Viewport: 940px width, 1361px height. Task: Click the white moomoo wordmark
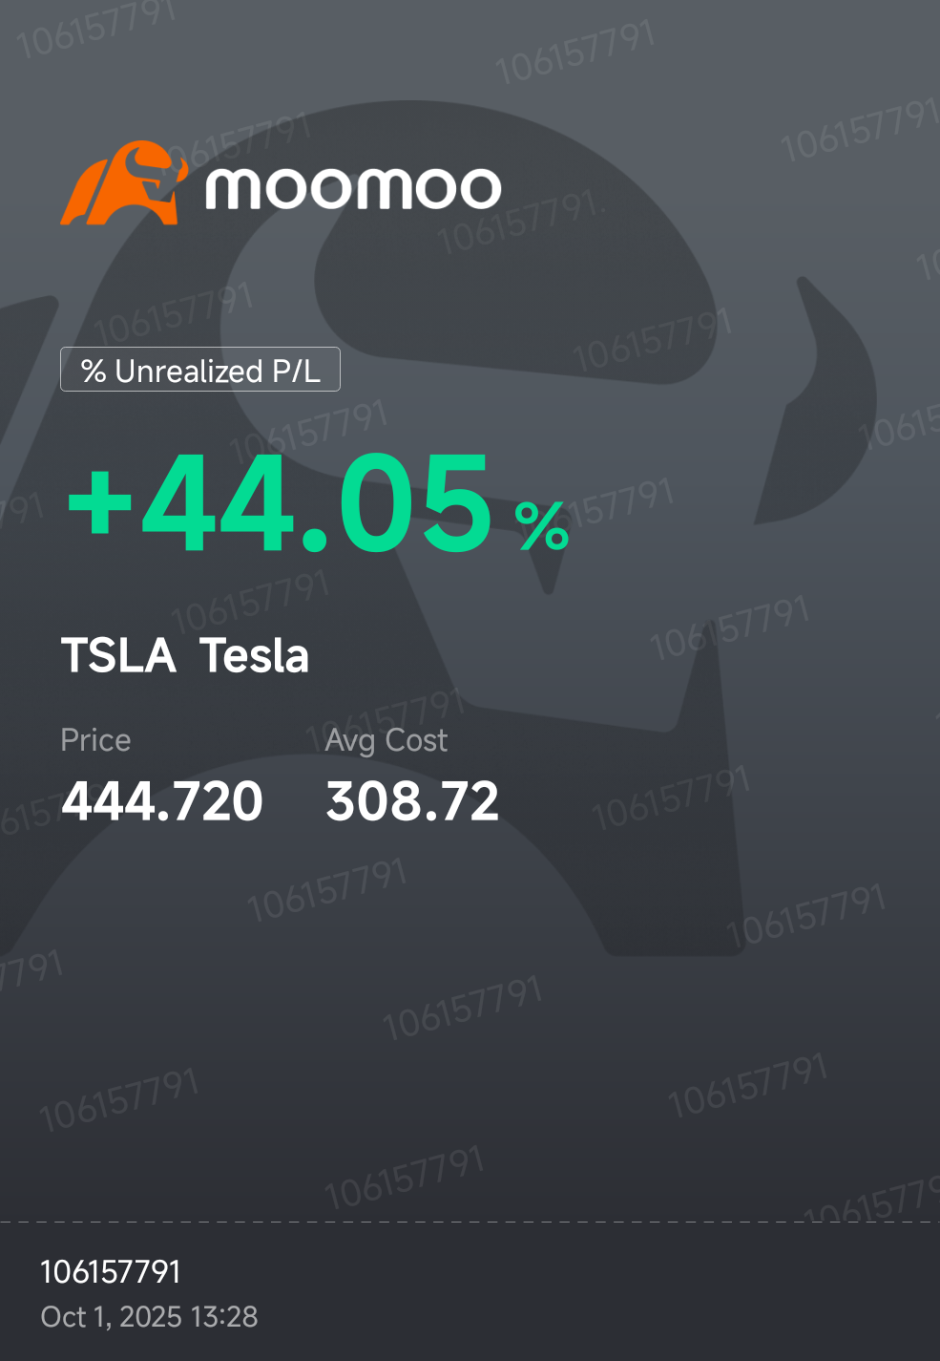(x=352, y=187)
